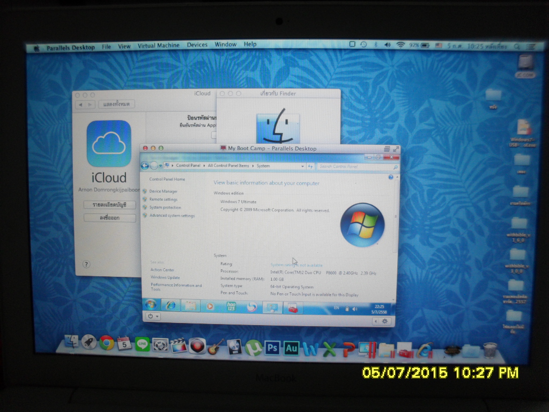Open Spotlight search magnifier
Screen dimensions: 549x412
tap(517, 46)
